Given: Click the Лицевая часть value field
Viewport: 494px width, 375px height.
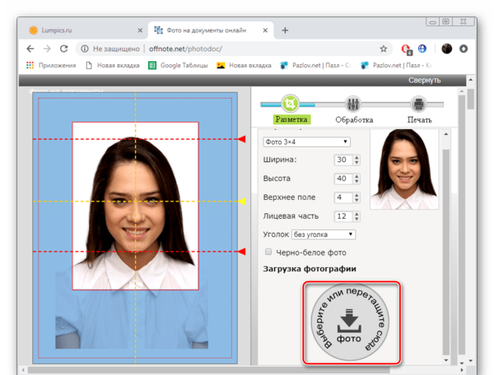Looking at the screenshot, I should [x=343, y=216].
